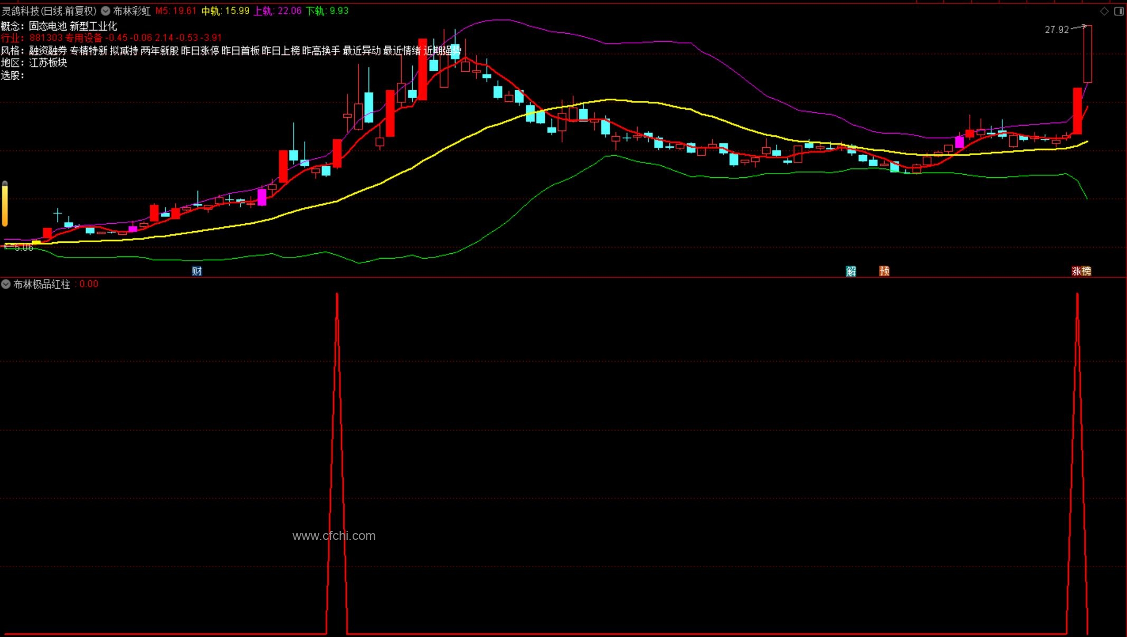The image size is (1127, 637).
Task: Open the 布林极品红柱 indicator dropdown arrow
Action: pos(6,284)
